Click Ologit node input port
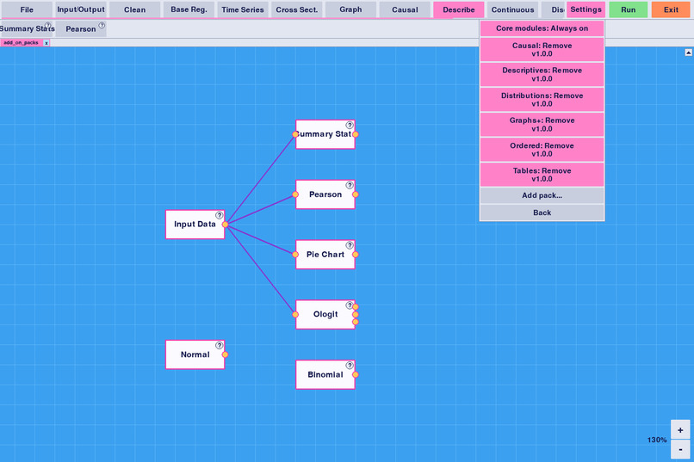The image size is (694, 462). point(295,315)
